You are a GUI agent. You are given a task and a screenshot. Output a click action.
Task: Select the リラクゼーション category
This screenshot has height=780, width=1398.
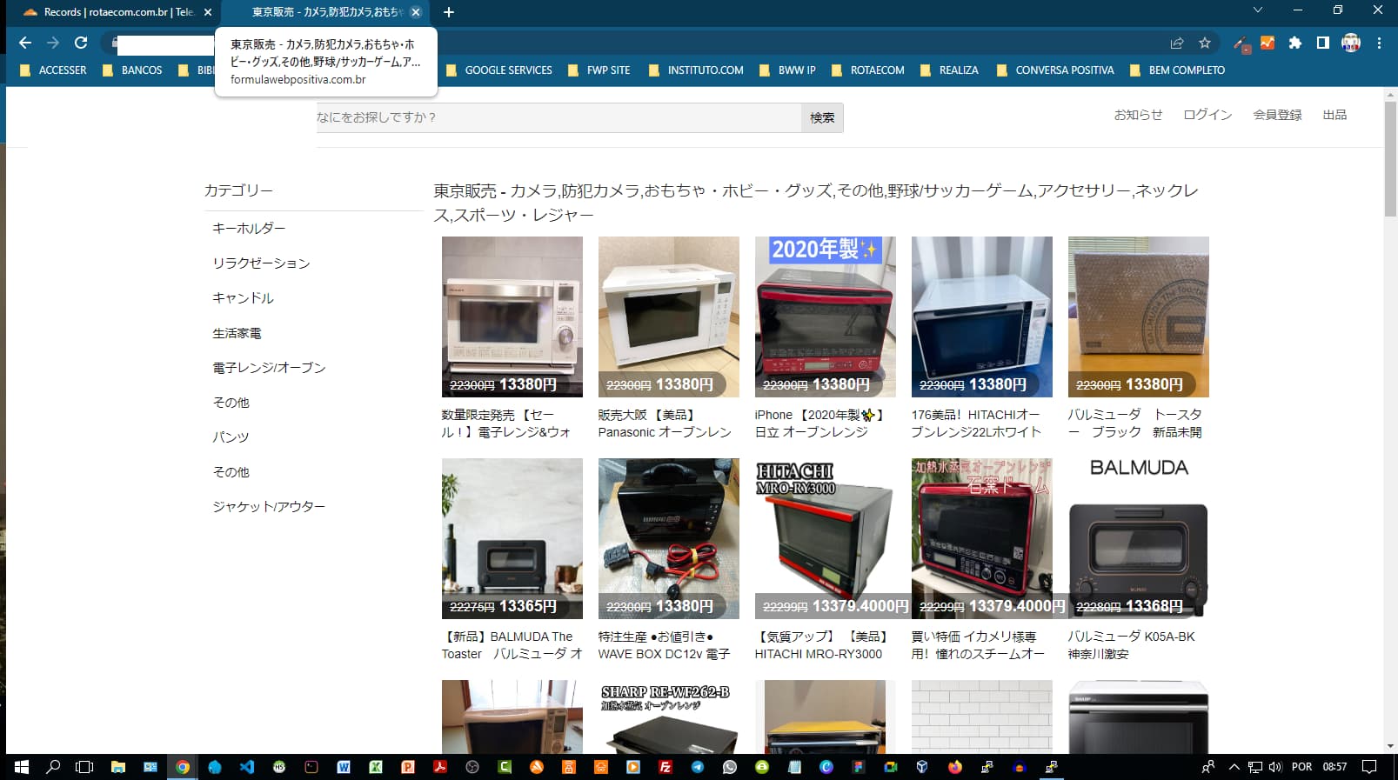[x=261, y=263]
